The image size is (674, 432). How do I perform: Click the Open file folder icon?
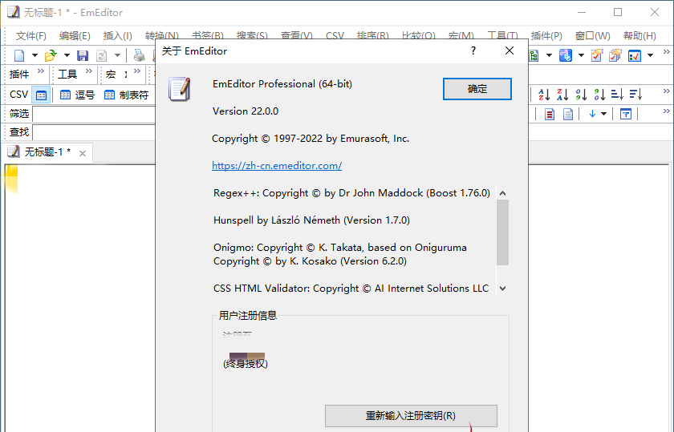point(51,55)
